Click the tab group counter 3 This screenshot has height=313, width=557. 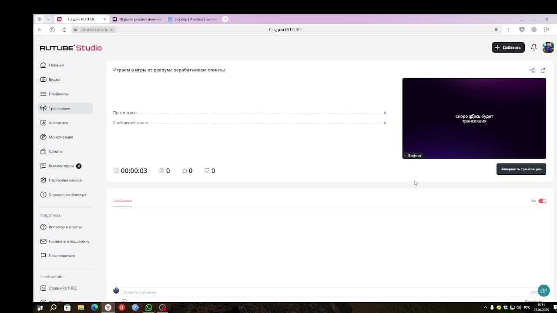point(39,19)
